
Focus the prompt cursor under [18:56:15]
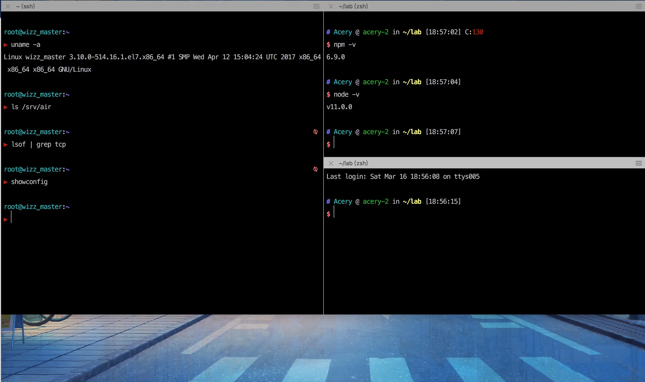(334, 212)
